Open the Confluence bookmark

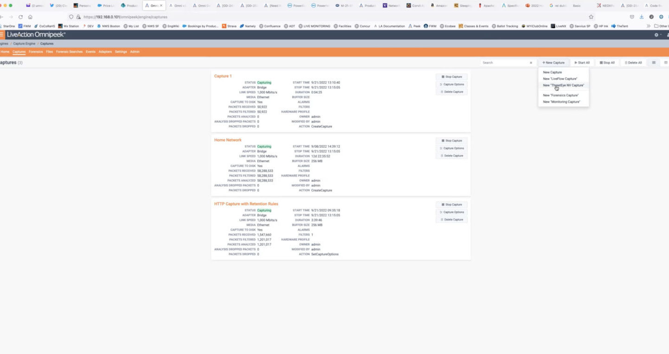pos(270,26)
